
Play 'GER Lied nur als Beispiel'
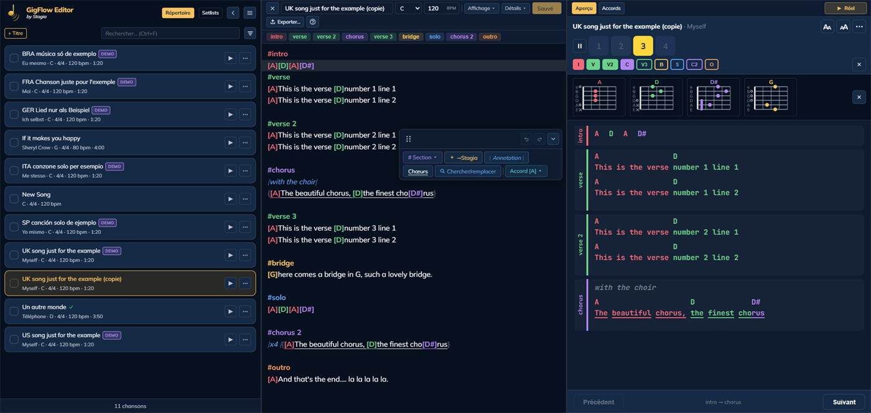tap(230, 114)
